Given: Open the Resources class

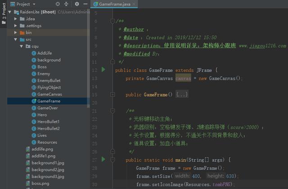Looking at the screenshot, I should pos(47,142).
